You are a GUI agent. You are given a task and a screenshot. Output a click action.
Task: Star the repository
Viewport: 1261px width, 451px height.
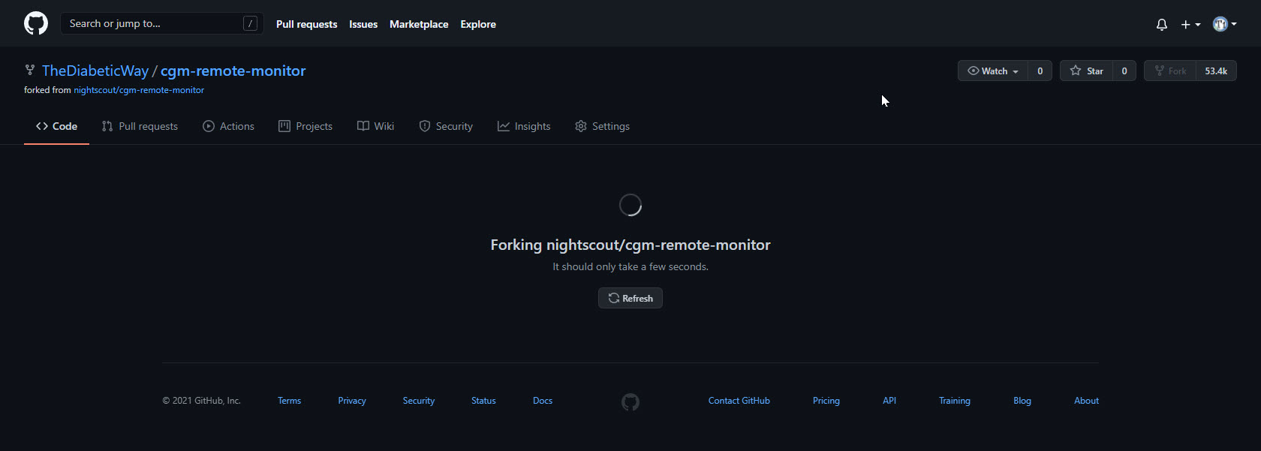(x=1086, y=71)
